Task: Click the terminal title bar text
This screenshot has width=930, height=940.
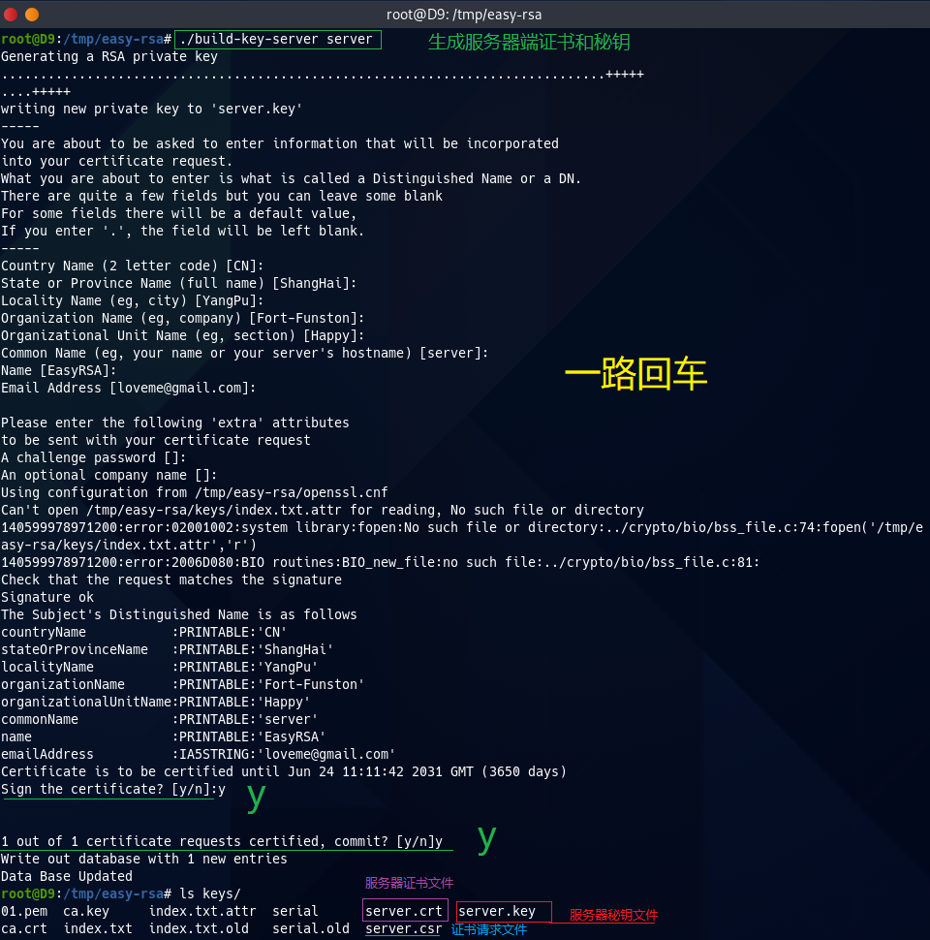Action: point(464,15)
